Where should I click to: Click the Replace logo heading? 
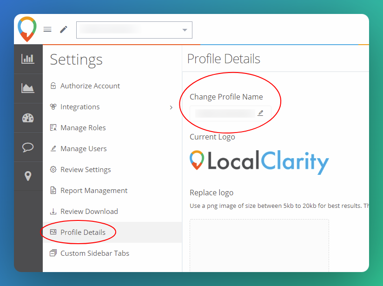211,193
